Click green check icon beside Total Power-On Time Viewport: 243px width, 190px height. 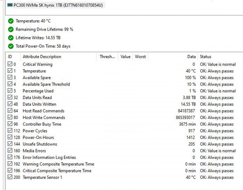pyautogui.click(x=11, y=46)
